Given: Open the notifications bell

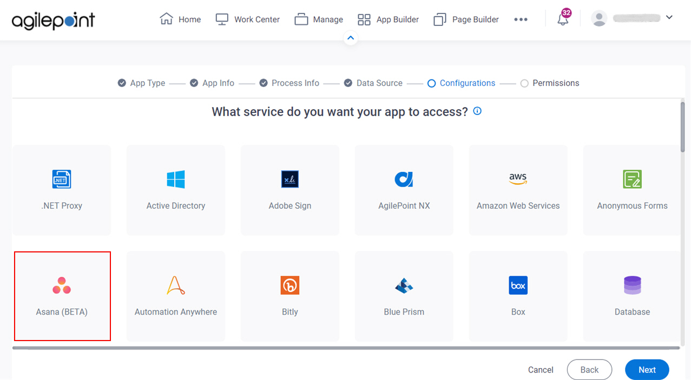Looking at the screenshot, I should point(563,19).
